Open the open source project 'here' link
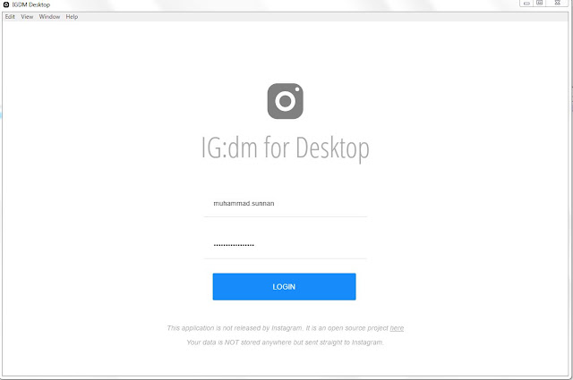The image size is (573, 380). point(397,328)
